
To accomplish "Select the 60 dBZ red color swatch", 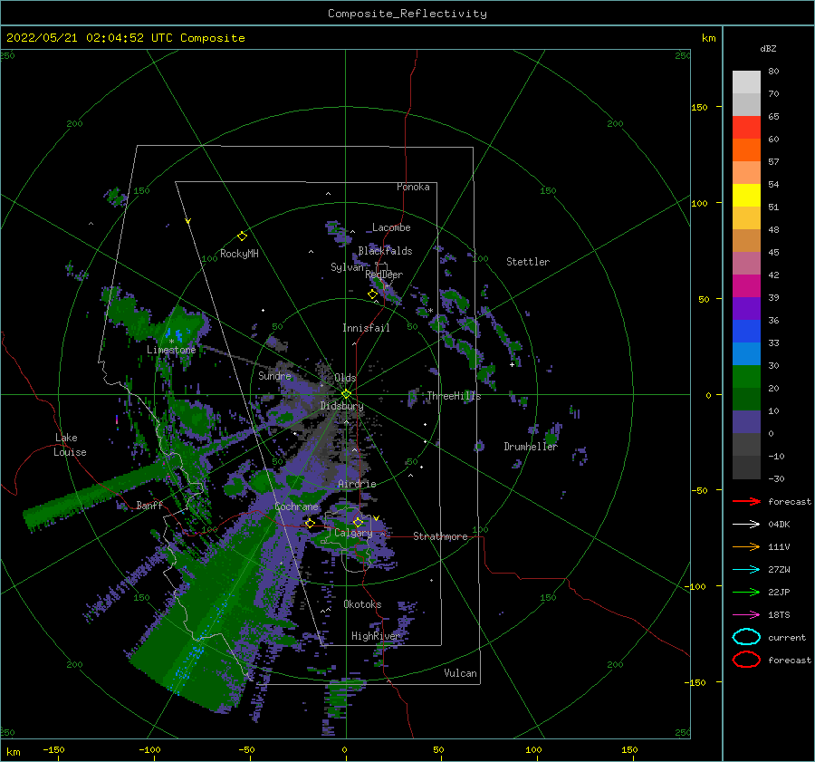I will (746, 128).
